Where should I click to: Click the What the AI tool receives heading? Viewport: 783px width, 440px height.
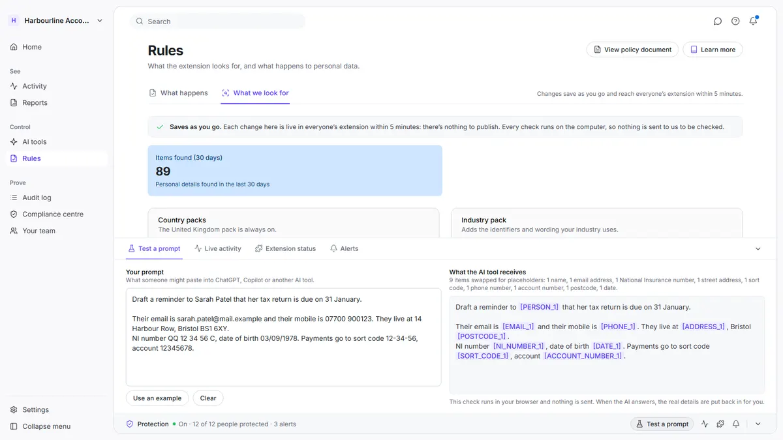487,272
